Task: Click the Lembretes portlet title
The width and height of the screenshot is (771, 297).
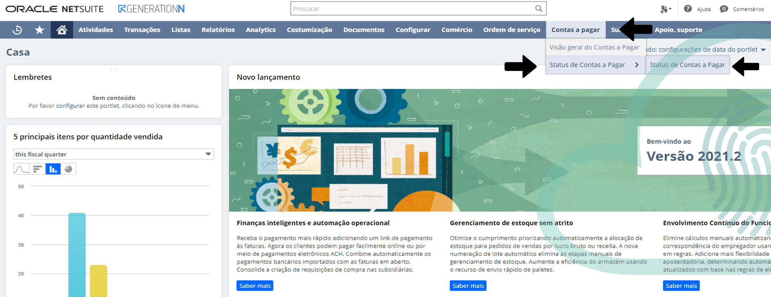Action: [x=32, y=77]
